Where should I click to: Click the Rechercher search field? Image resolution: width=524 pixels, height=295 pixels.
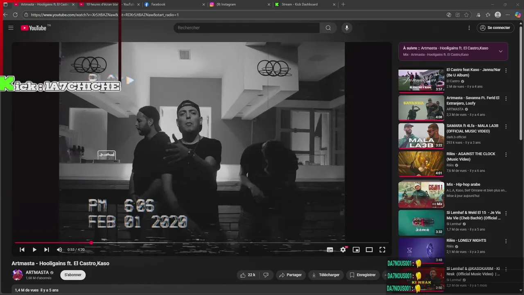click(x=246, y=28)
